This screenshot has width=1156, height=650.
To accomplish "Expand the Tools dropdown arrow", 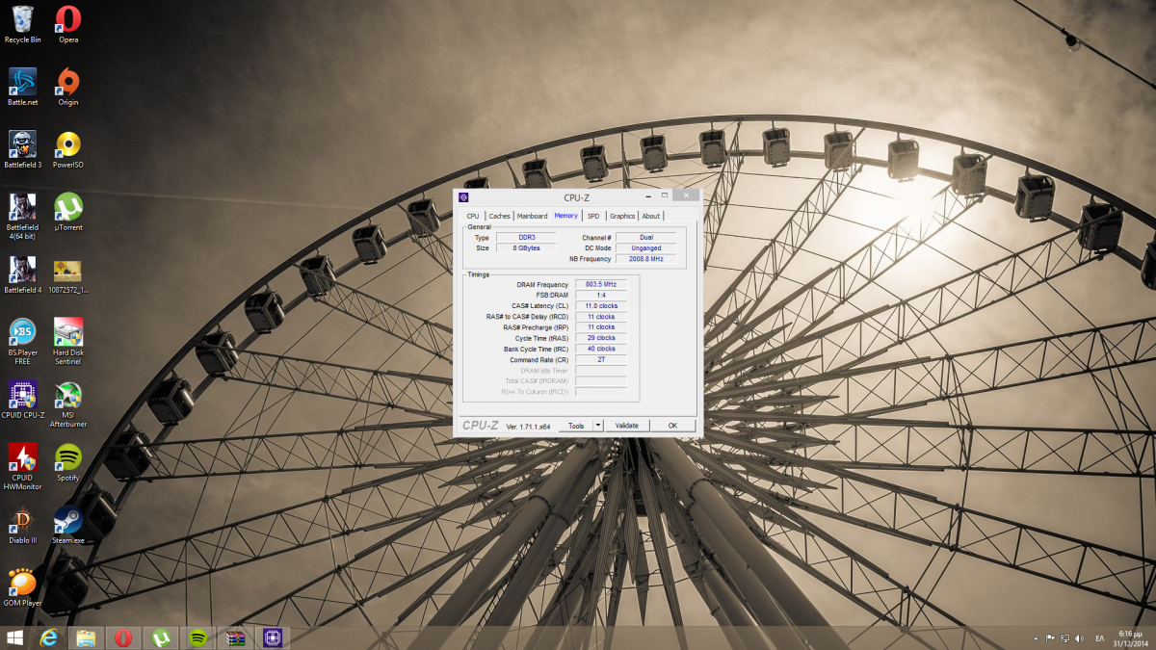I will point(597,426).
